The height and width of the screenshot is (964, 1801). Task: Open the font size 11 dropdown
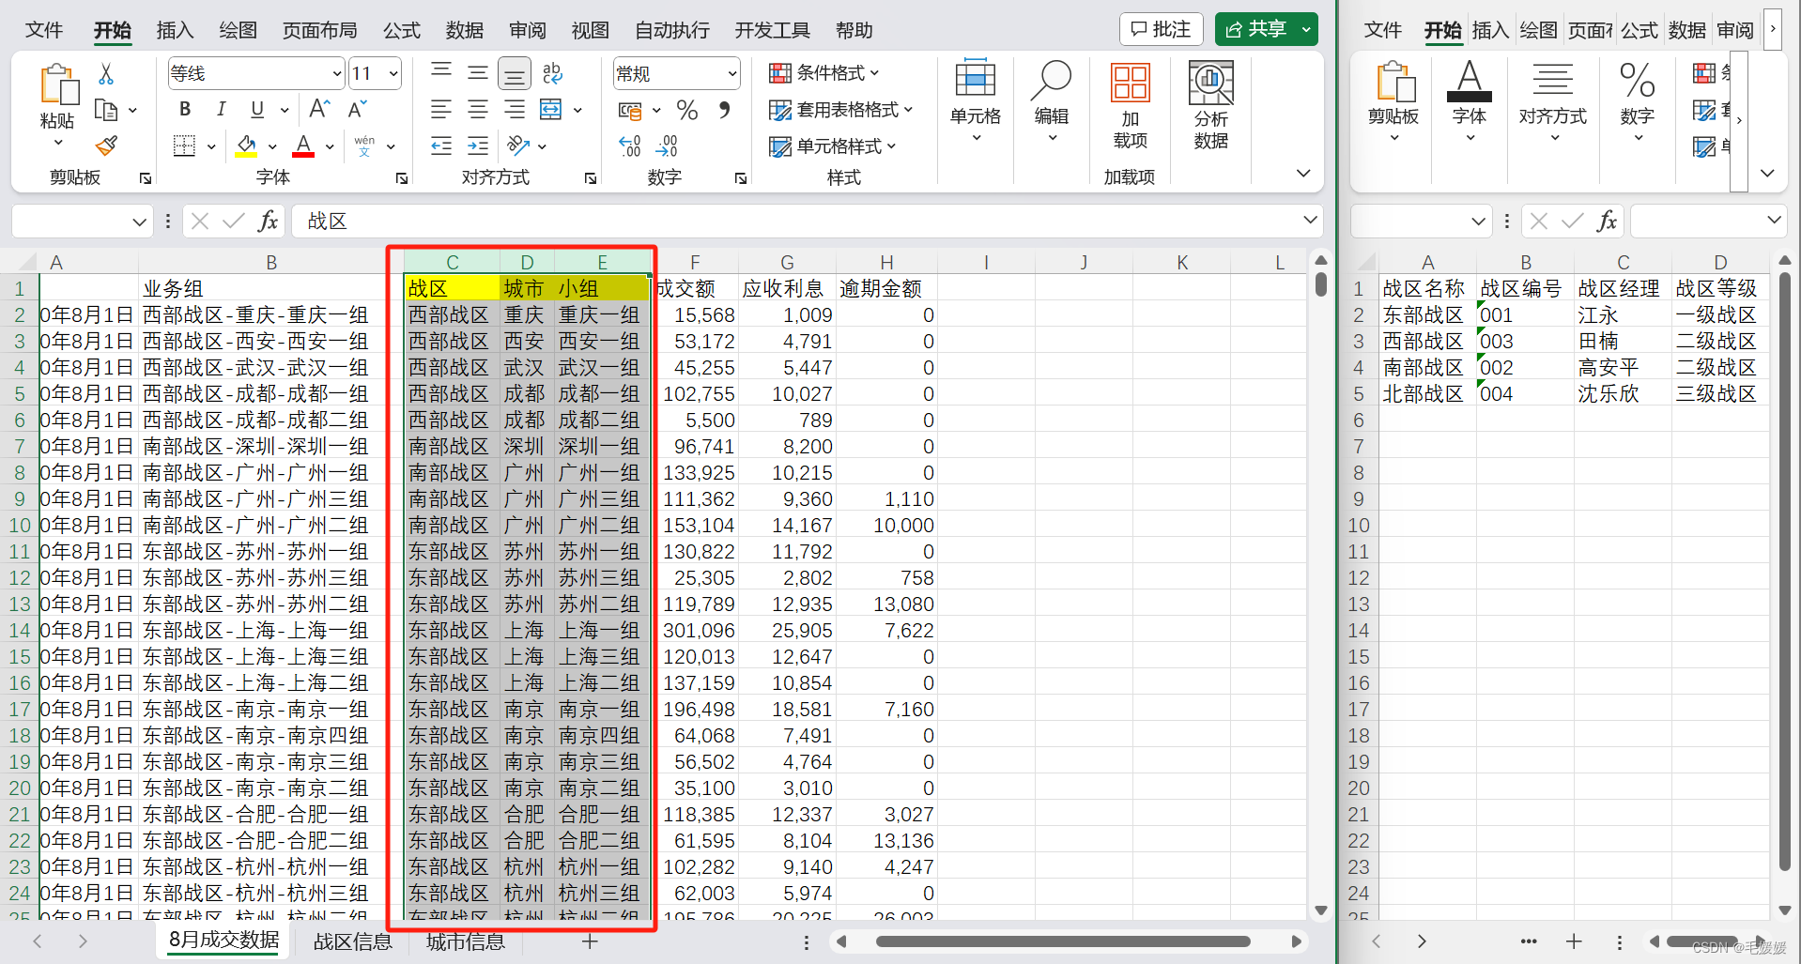point(393,73)
